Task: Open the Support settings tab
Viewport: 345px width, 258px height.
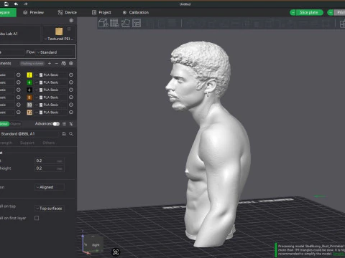Action: [x=27, y=143]
